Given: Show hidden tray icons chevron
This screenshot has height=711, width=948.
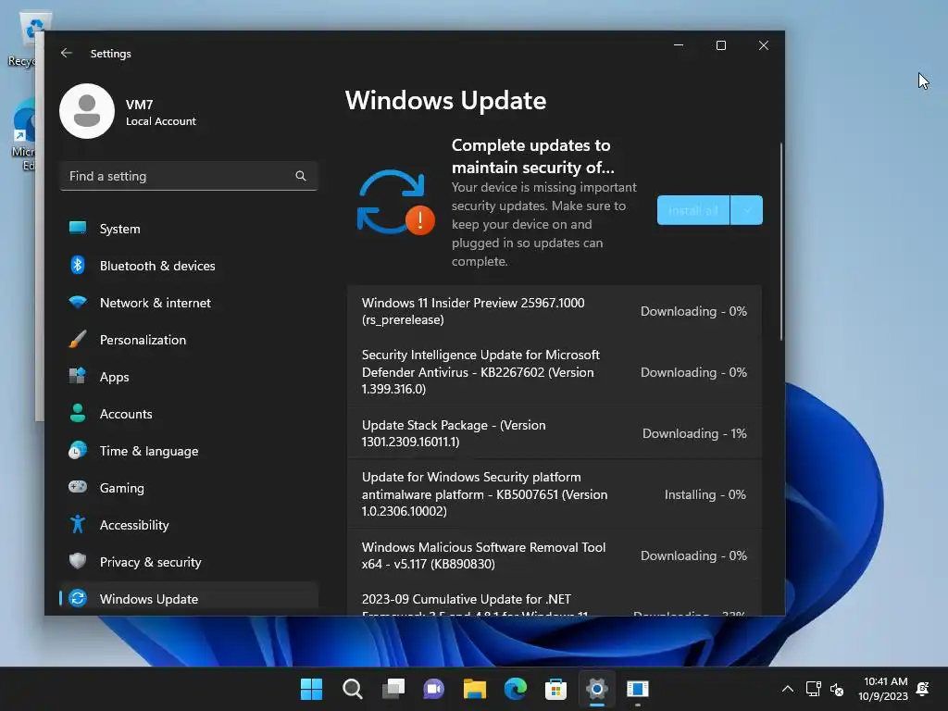Looking at the screenshot, I should point(787,689).
